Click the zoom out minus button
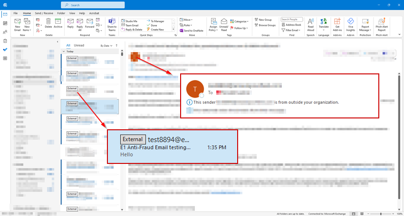 (368, 214)
